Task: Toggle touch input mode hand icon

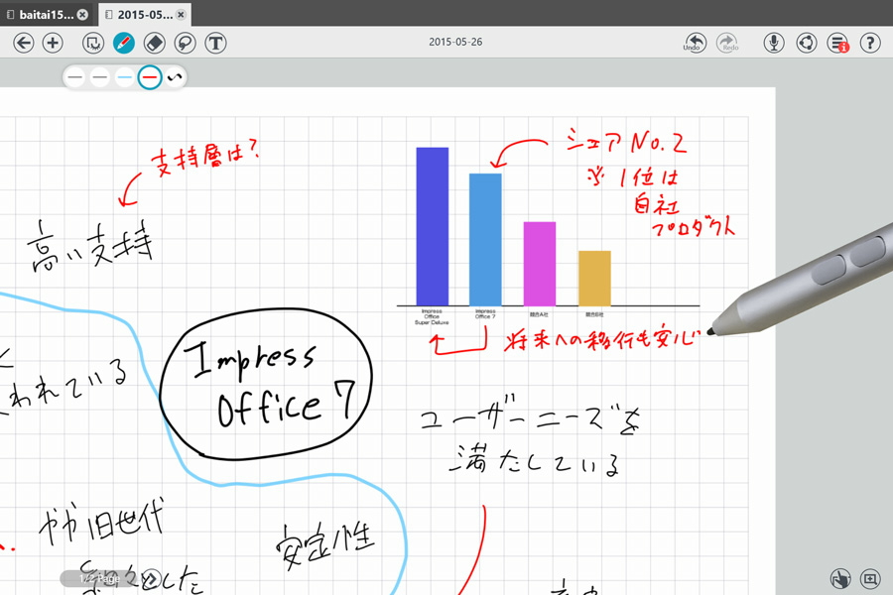Action: coord(840,578)
